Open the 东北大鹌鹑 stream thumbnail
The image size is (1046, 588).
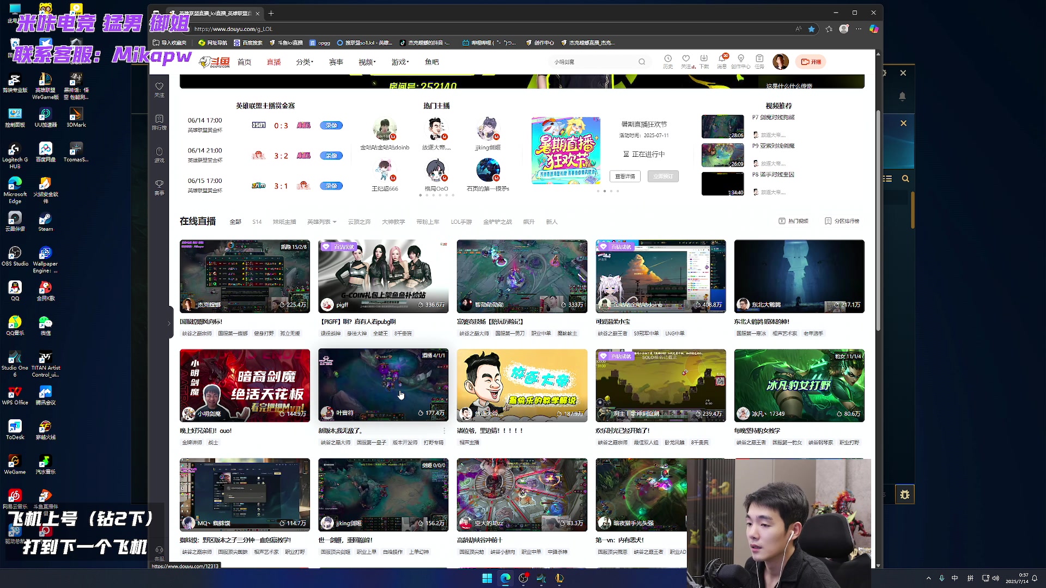(799, 277)
